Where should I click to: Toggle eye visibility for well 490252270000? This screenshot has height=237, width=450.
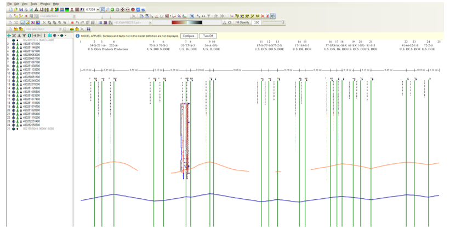[x=14, y=84]
